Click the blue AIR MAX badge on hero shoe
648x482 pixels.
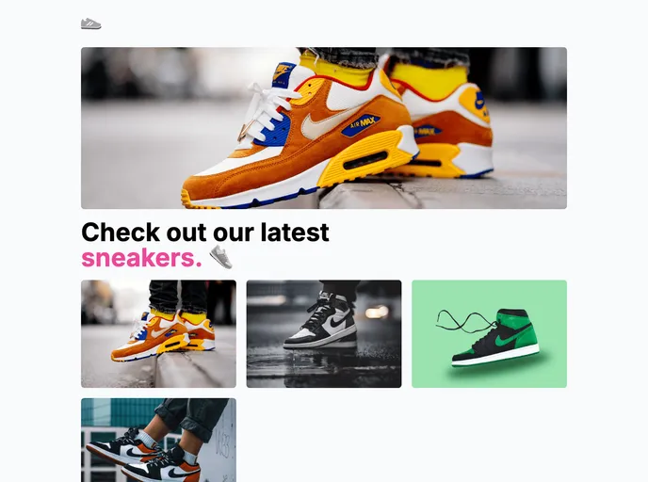pyautogui.click(x=361, y=124)
